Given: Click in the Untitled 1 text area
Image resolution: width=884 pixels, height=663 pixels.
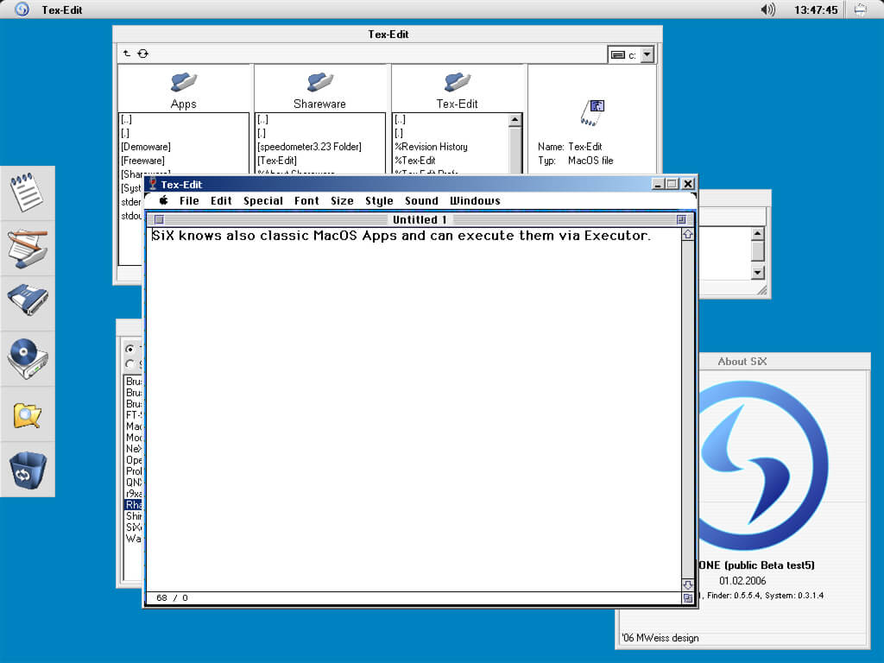Looking at the screenshot, I should click(414, 409).
